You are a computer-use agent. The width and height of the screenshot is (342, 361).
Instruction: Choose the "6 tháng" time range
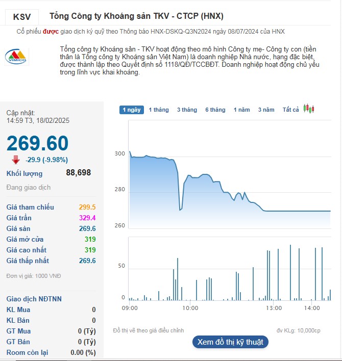[x=215, y=110]
